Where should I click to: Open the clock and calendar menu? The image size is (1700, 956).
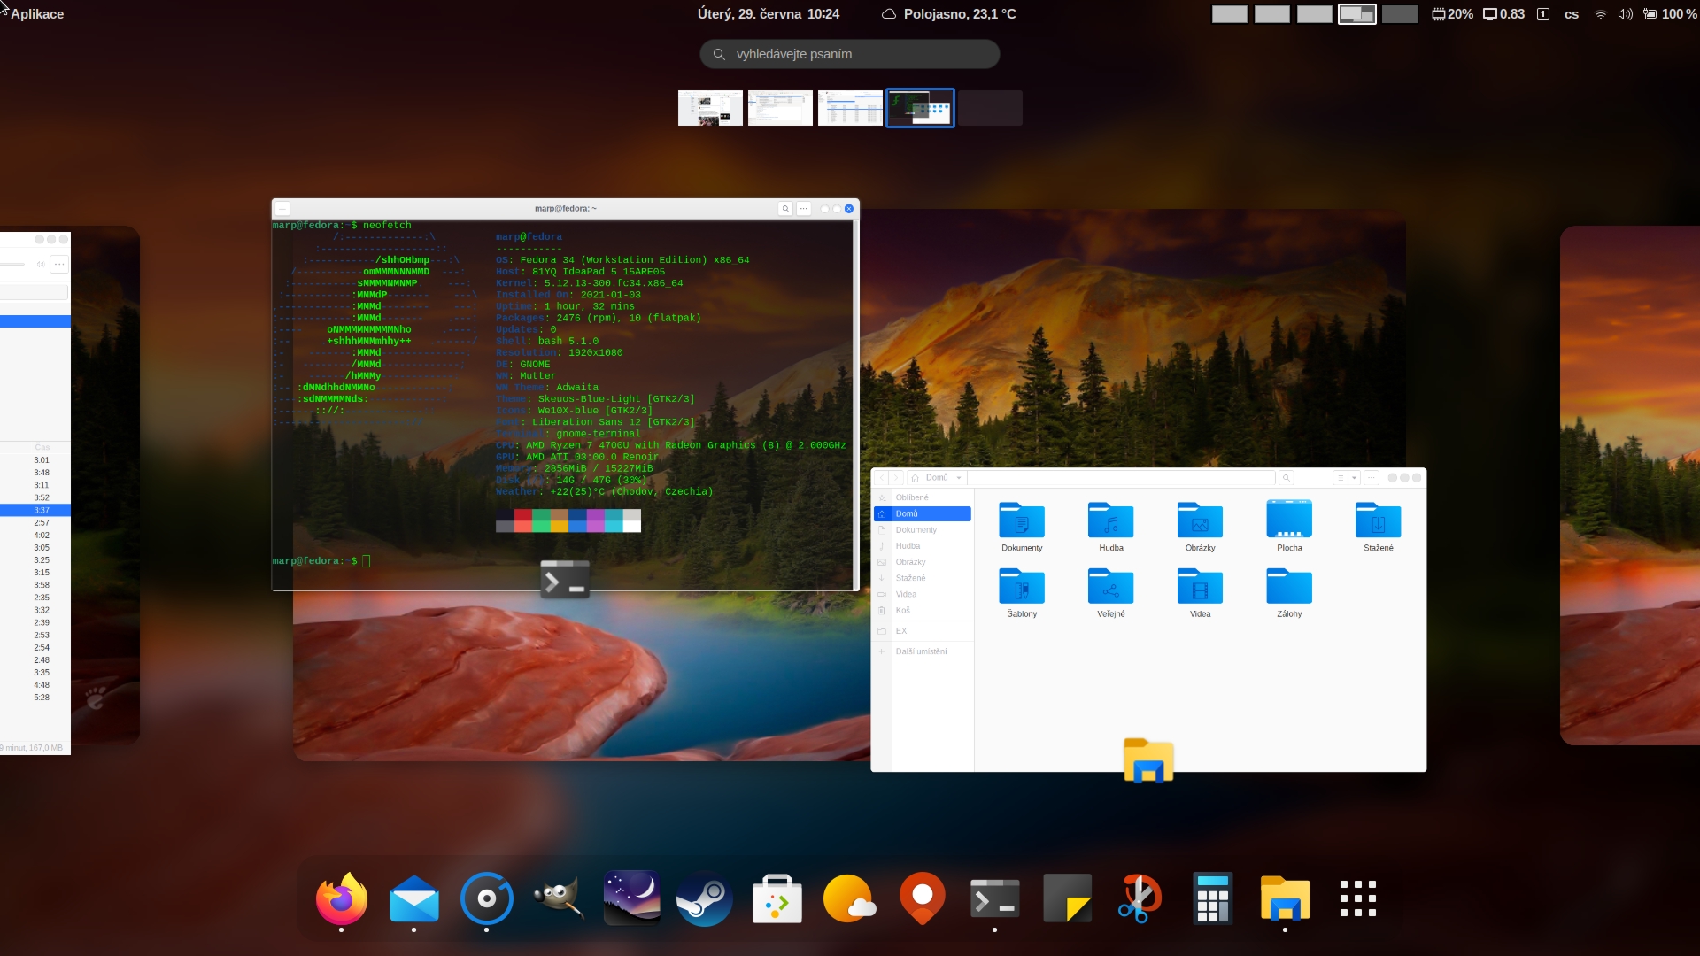[769, 14]
